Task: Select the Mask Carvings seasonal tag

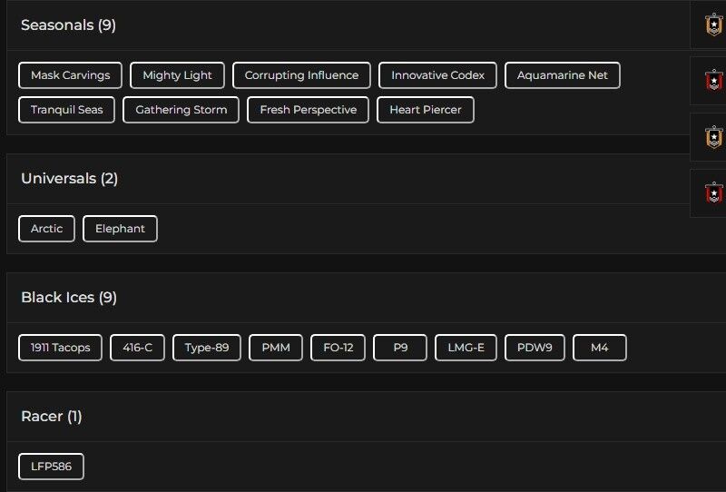Action: pyautogui.click(x=70, y=75)
